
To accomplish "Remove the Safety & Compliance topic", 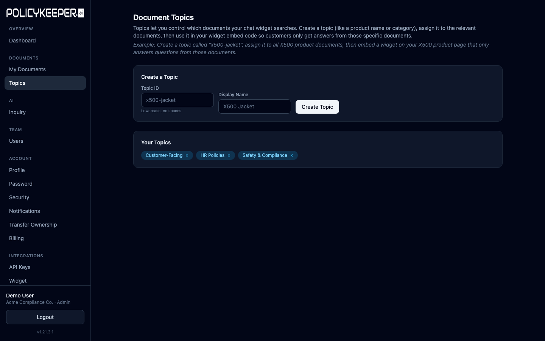I will tap(292, 155).
